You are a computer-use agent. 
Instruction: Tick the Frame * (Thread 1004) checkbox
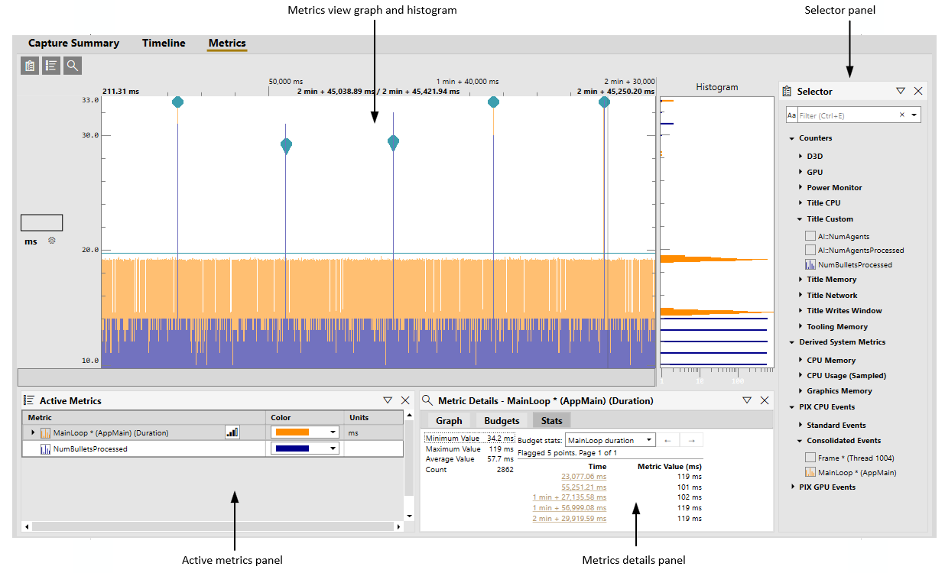810,458
